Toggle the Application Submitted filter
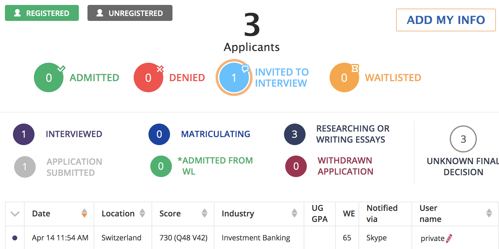This screenshot has height=249, width=499. 25,167
